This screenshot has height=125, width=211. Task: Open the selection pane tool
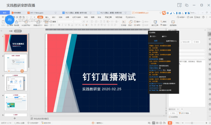173,23
